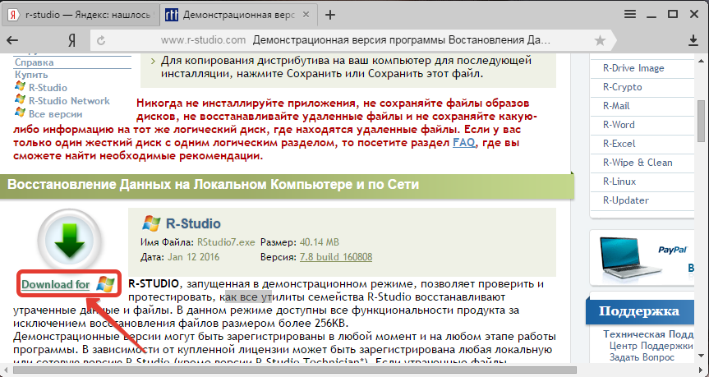Click the RStudio7.exe file name text
Viewport: 709px width, 377px height.
(x=226, y=242)
